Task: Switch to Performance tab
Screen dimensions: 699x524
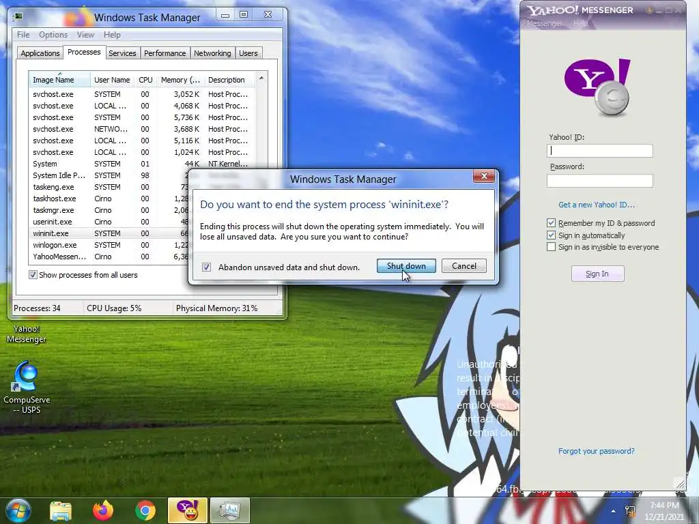Action: pos(165,53)
